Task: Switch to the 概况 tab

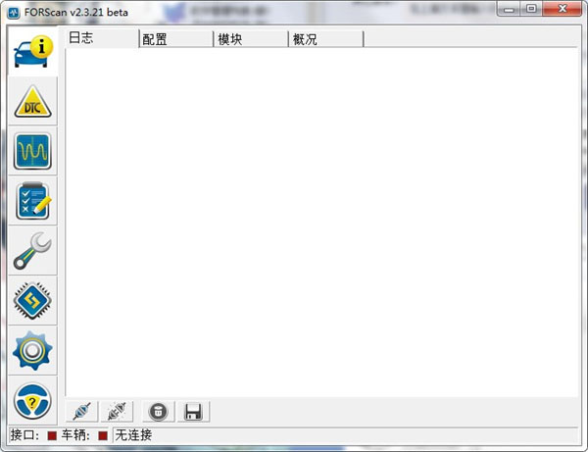Action: pyautogui.click(x=326, y=39)
